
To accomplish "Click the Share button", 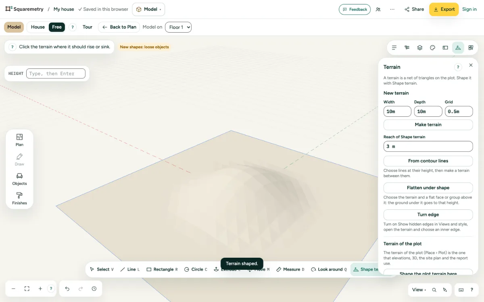I will (x=414, y=9).
